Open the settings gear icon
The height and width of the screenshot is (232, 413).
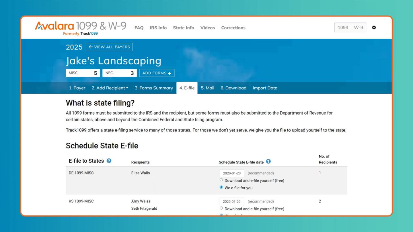(x=374, y=27)
